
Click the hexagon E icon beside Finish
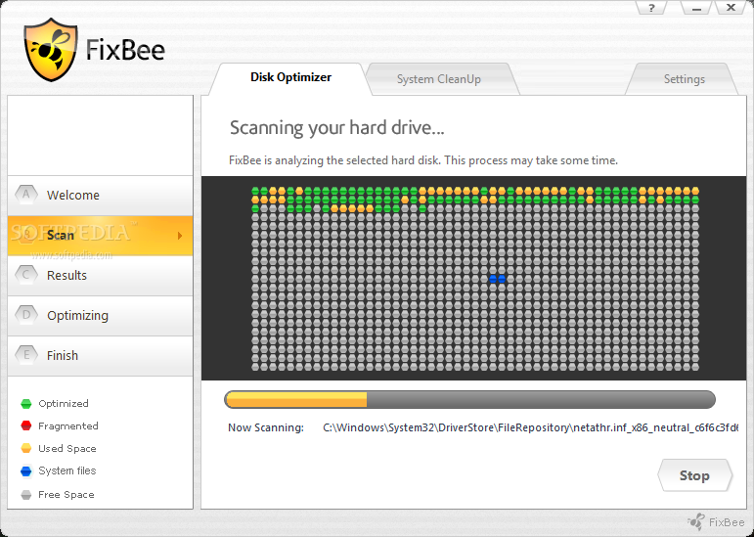click(26, 355)
